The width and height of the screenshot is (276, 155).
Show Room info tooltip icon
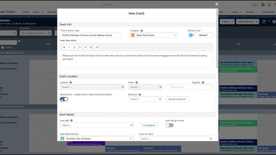click(x=137, y=82)
